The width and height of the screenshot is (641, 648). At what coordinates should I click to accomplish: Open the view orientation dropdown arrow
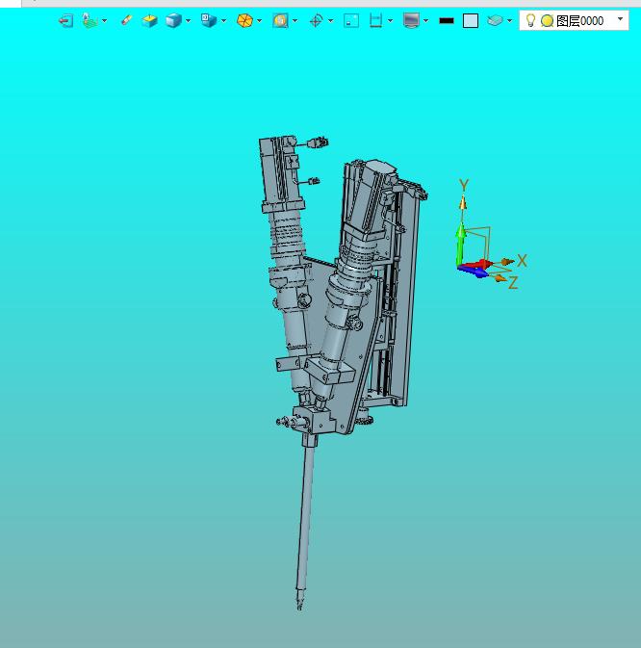click(x=224, y=20)
